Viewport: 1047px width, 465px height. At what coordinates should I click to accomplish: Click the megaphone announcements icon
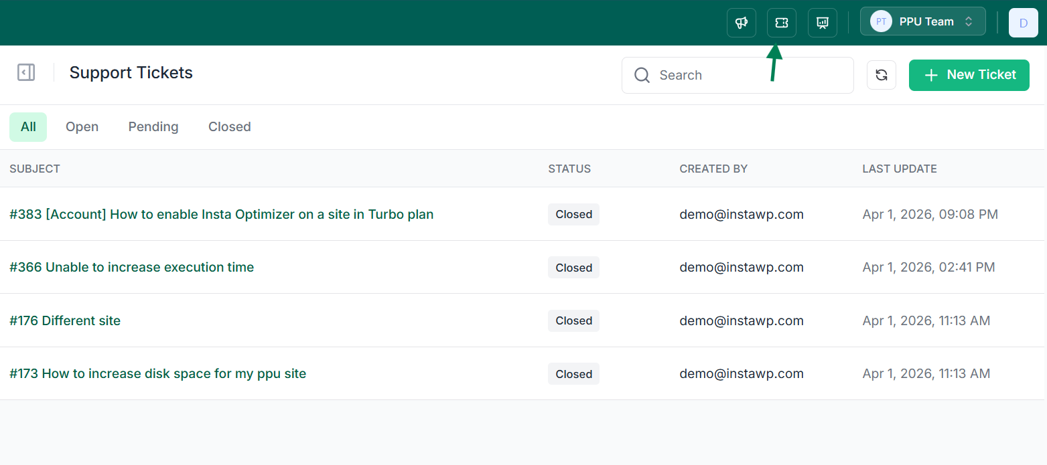(741, 23)
